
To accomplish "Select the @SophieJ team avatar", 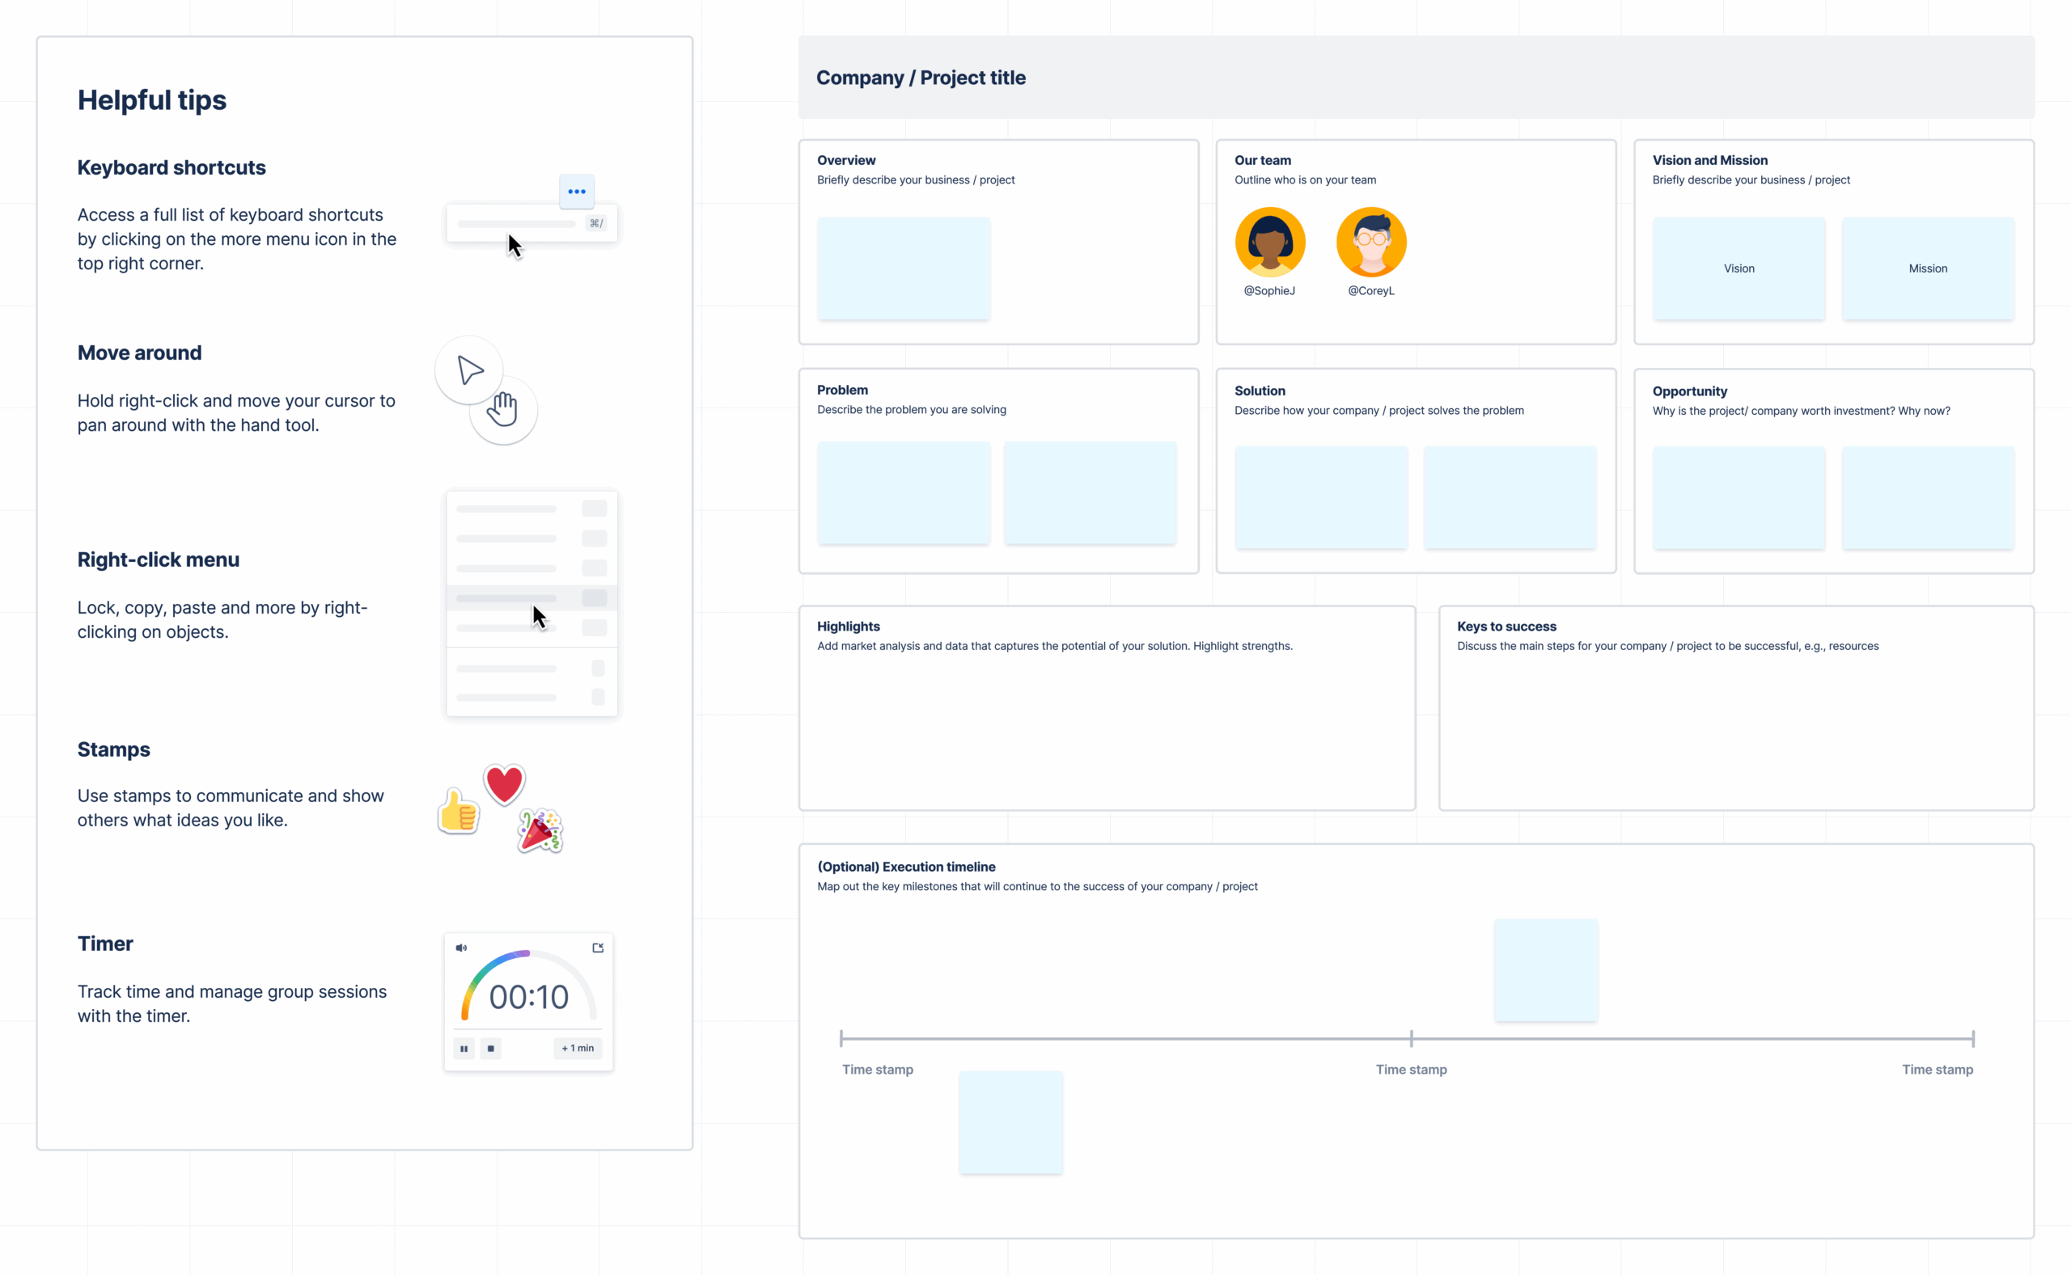I will pyautogui.click(x=1269, y=242).
